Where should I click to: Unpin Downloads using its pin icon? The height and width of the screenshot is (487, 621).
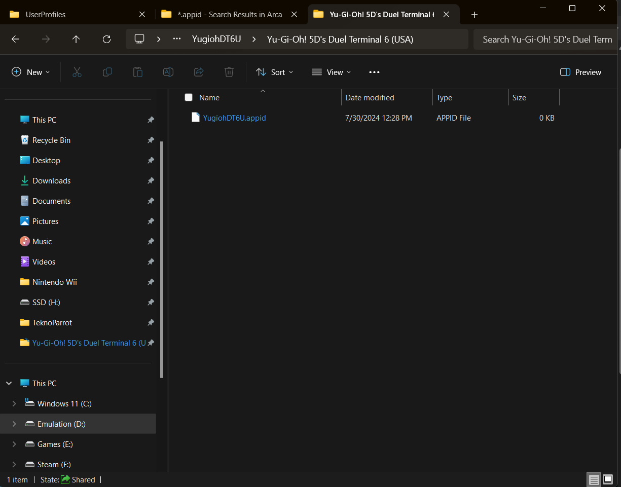[x=151, y=180]
